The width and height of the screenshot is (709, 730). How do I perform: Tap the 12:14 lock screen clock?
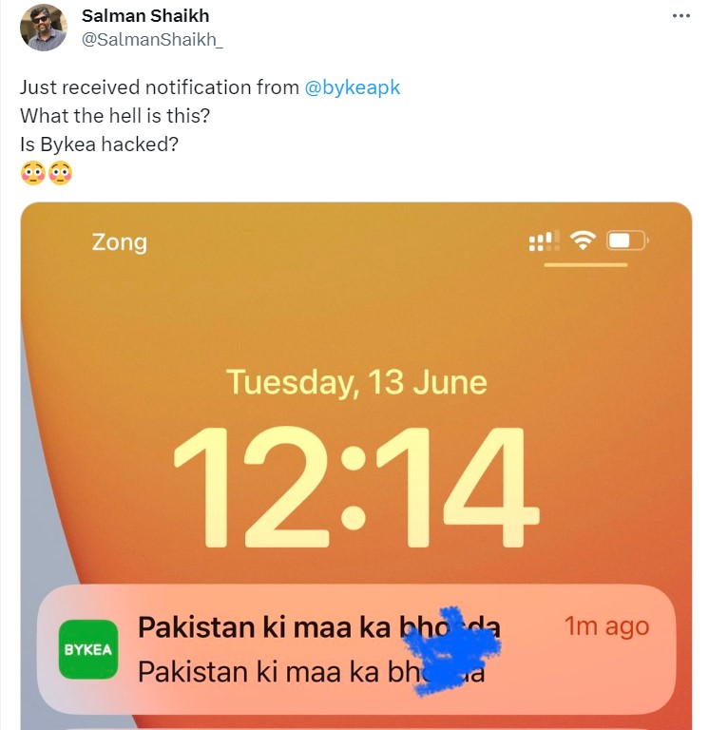click(356, 487)
